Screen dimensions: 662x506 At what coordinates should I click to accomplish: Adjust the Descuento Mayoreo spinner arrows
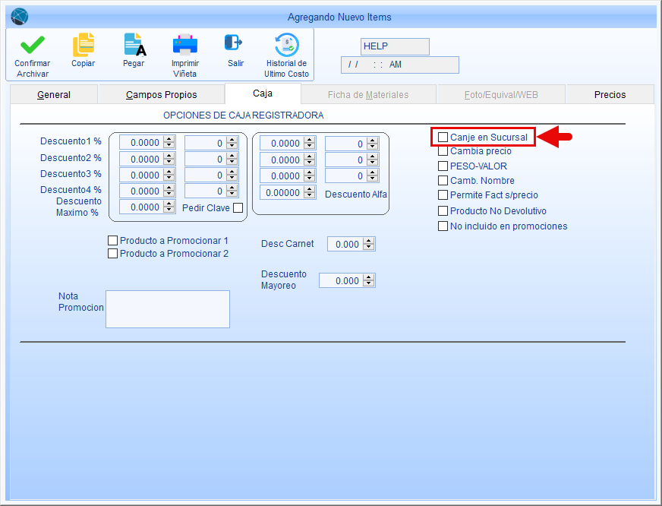pos(369,281)
